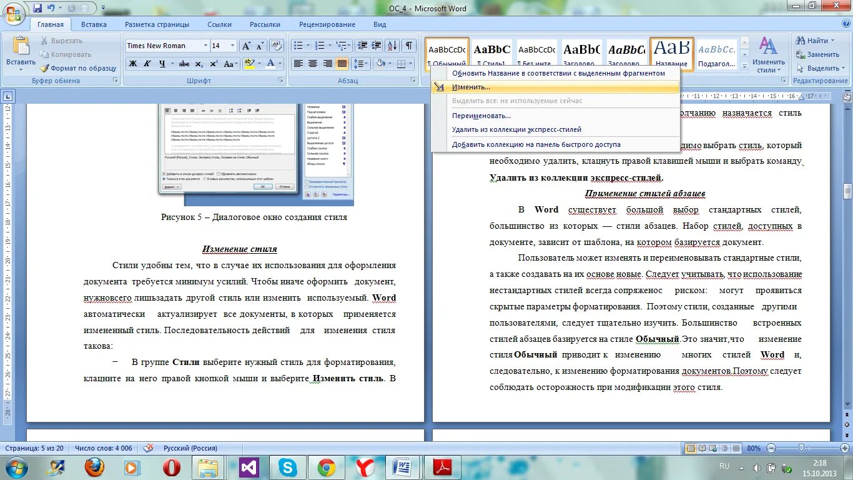This screenshot has height=480, width=853.
Task: Center align text
Action: coord(313,64)
